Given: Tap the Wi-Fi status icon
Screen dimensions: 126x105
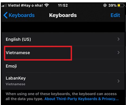Looking at the screenshot, I should pos(47,6).
